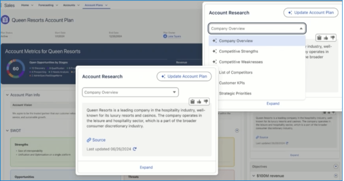This screenshot has width=344, height=181.
Task: Click the Source link above Last updated 06/26/2024
Action: tap(96, 140)
